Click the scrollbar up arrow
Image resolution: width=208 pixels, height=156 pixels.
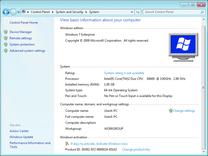tap(204, 19)
